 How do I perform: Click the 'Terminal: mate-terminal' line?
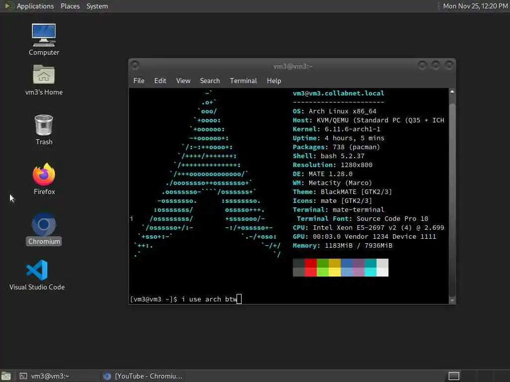(338, 210)
